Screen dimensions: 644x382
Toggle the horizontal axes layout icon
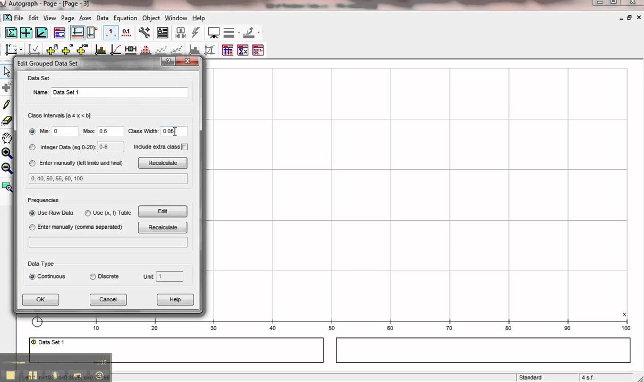coord(77,33)
